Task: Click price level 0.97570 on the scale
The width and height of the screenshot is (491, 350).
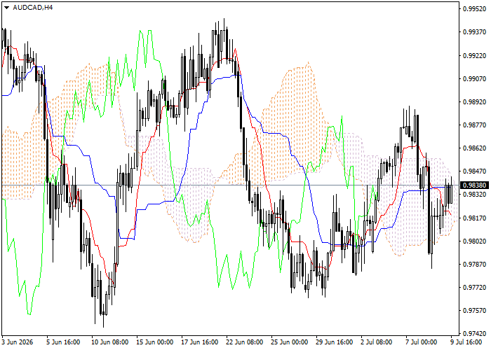Action: pos(474,311)
